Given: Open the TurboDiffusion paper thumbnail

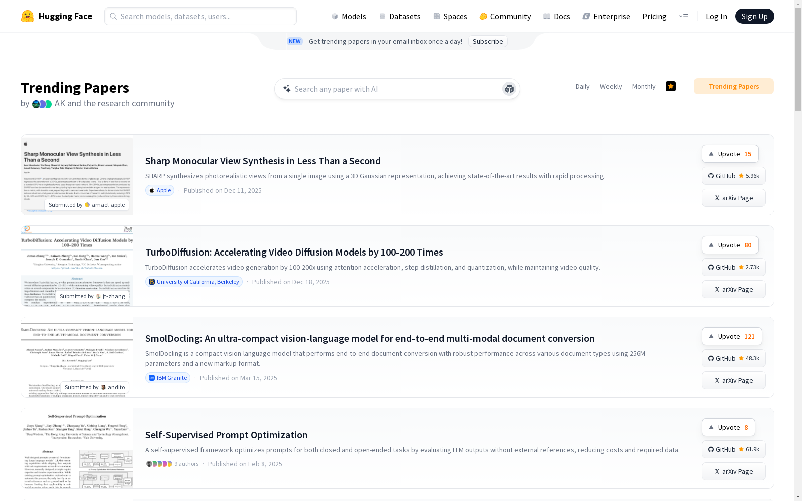Looking at the screenshot, I should point(77,266).
